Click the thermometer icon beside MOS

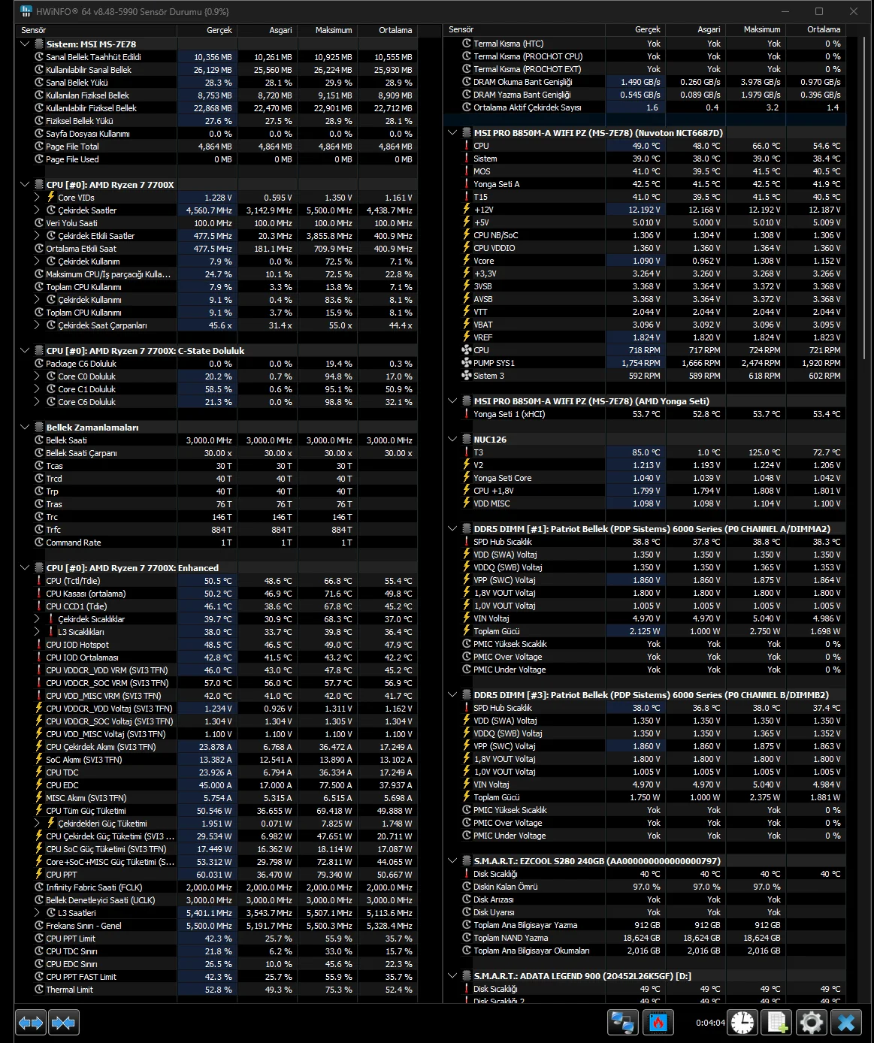[x=467, y=171]
